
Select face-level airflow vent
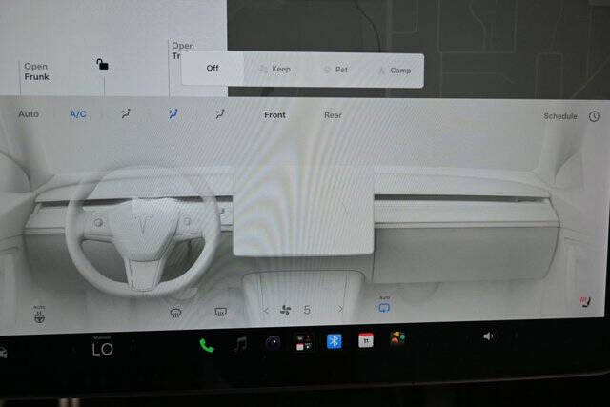click(x=173, y=114)
